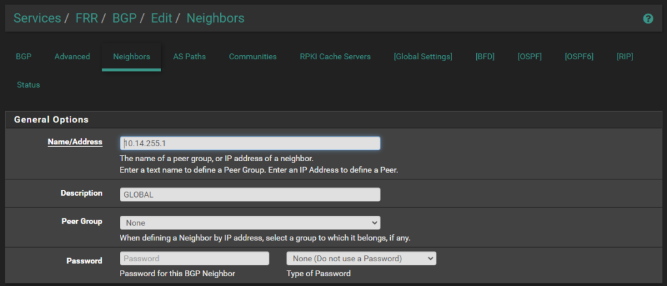Click the Name/Address label
The image size is (667, 286).
pos(76,142)
